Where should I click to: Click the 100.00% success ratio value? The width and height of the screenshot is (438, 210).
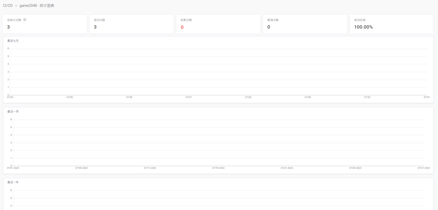tap(363, 27)
